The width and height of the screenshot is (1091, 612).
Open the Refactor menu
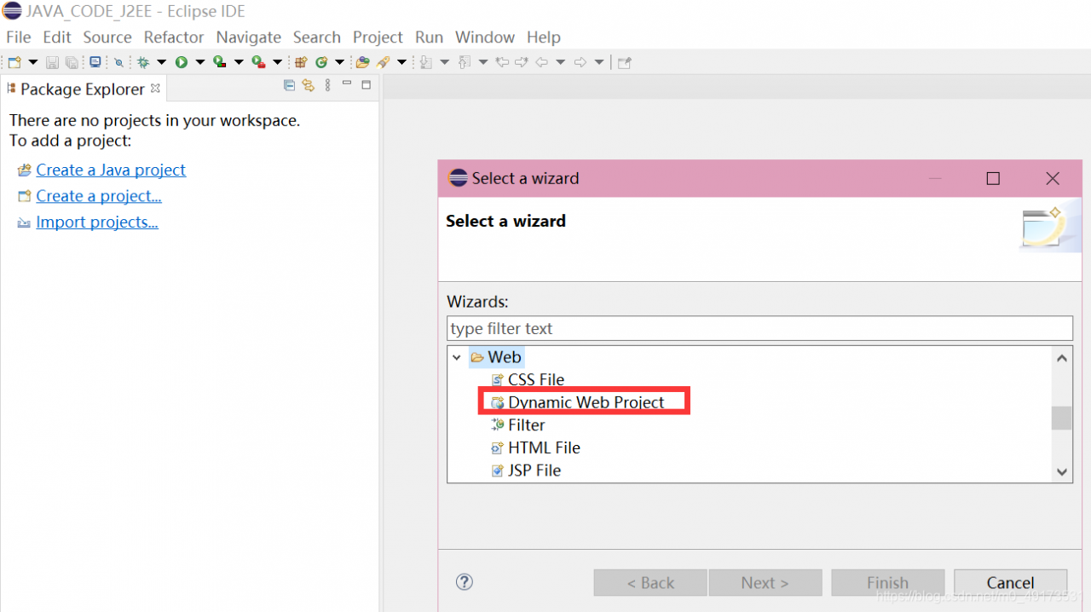174,38
